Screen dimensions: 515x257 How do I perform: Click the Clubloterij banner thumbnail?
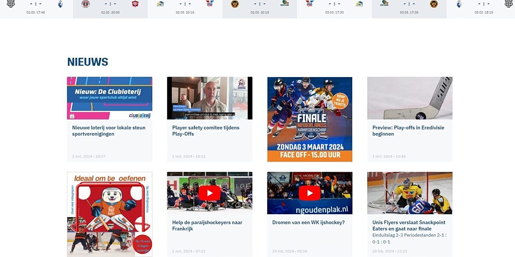tap(109, 98)
